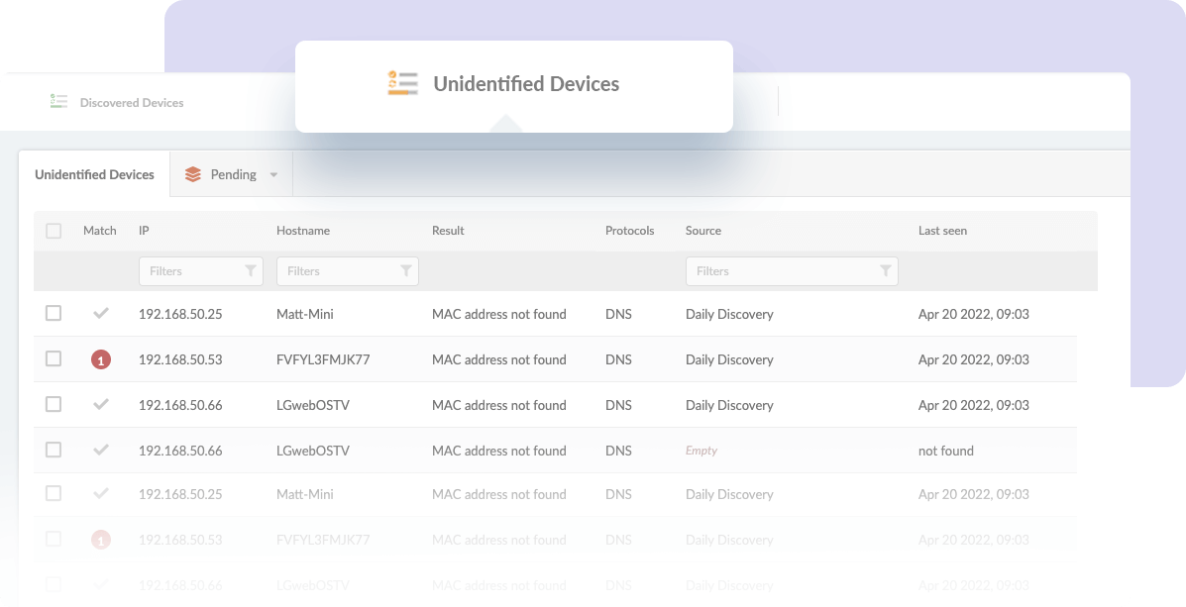Click the Unidentified Devices icon in the popup card
Image resolution: width=1186 pixels, height=607 pixels.
pos(402,84)
